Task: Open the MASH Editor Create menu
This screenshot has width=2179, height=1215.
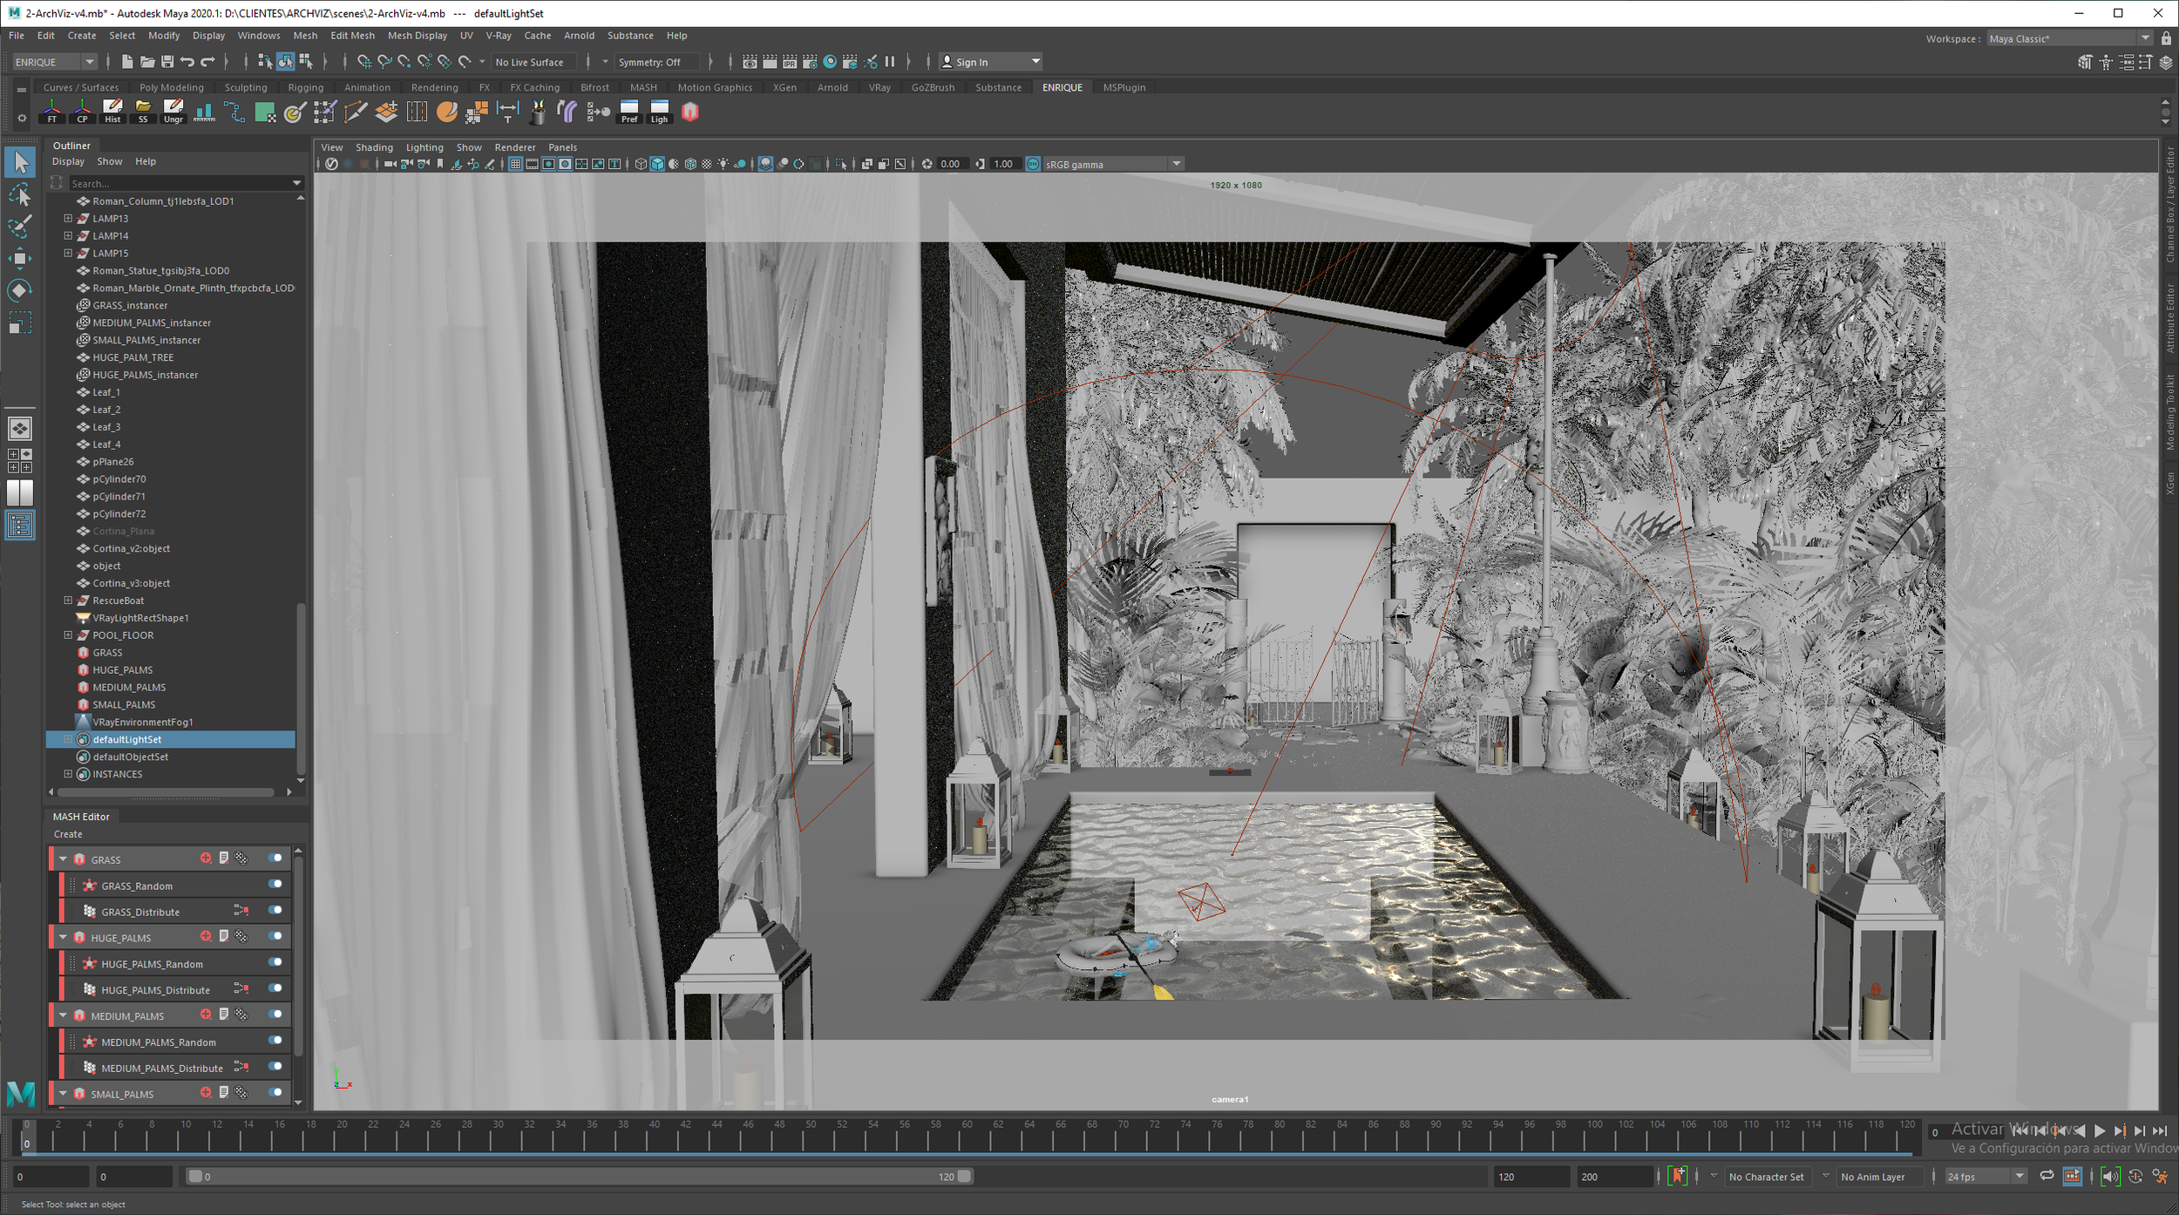Action: pyautogui.click(x=68, y=834)
